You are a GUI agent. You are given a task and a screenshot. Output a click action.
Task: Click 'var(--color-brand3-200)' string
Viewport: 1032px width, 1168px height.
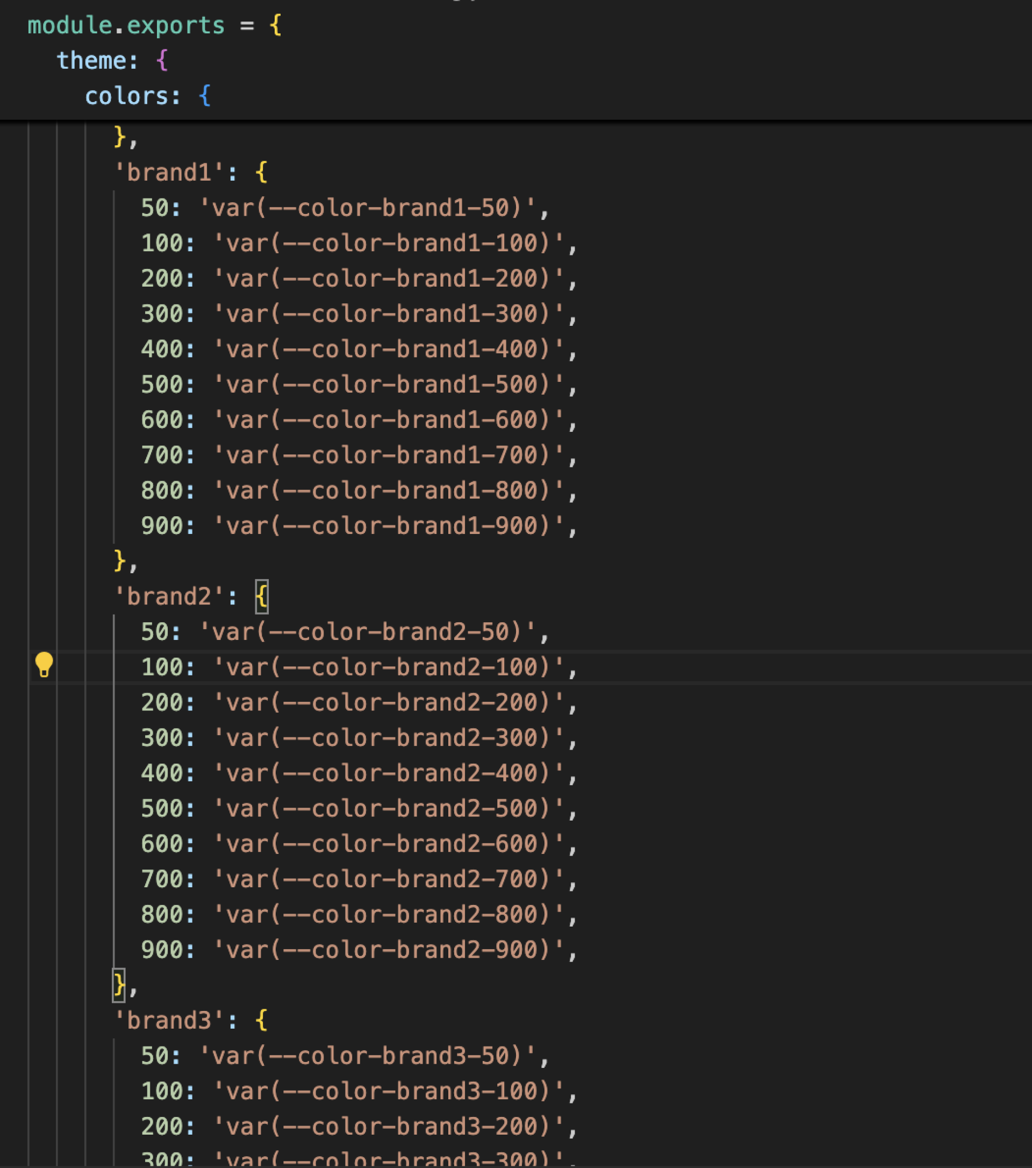click(x=389, y=1126)
